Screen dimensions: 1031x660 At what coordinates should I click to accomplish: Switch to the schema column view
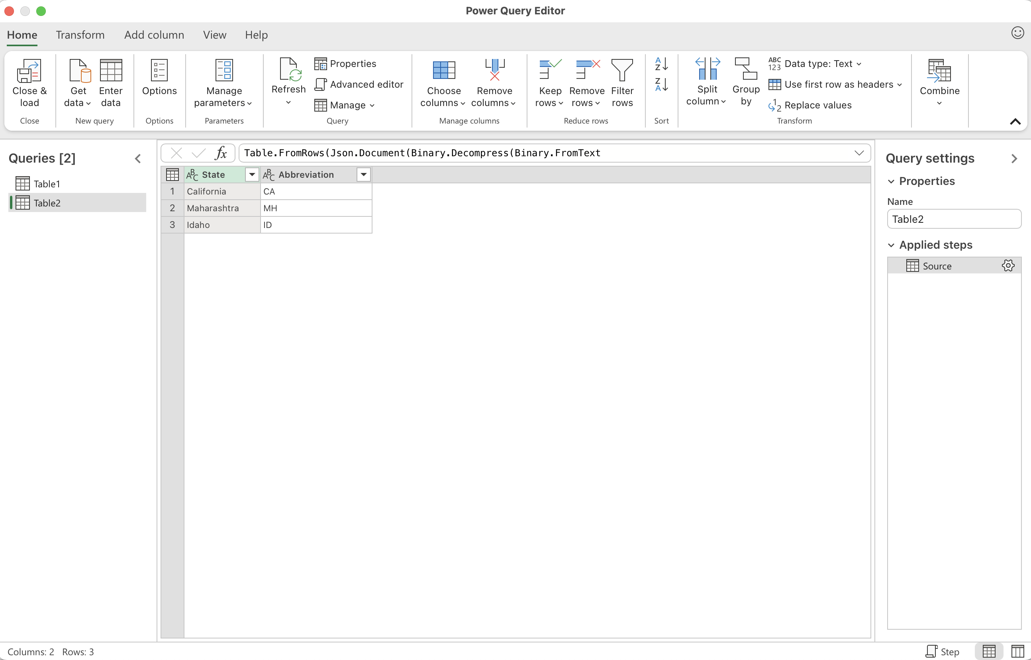(x=1017, y=651)
